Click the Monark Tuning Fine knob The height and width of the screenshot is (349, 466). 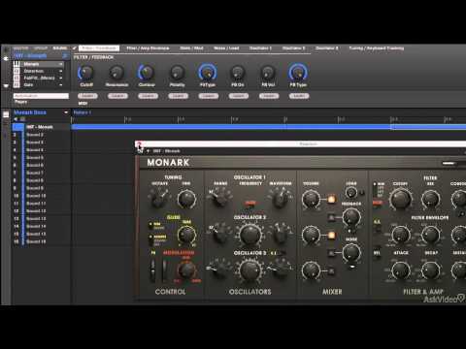pos(186,199)
